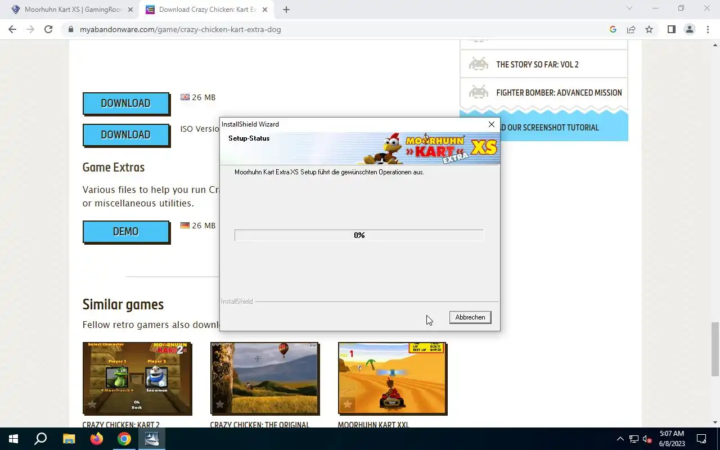Favorite Crazy Chicken Kart 2 with star
The width and height of the screenshot is (720, 450).
point(92,404)
